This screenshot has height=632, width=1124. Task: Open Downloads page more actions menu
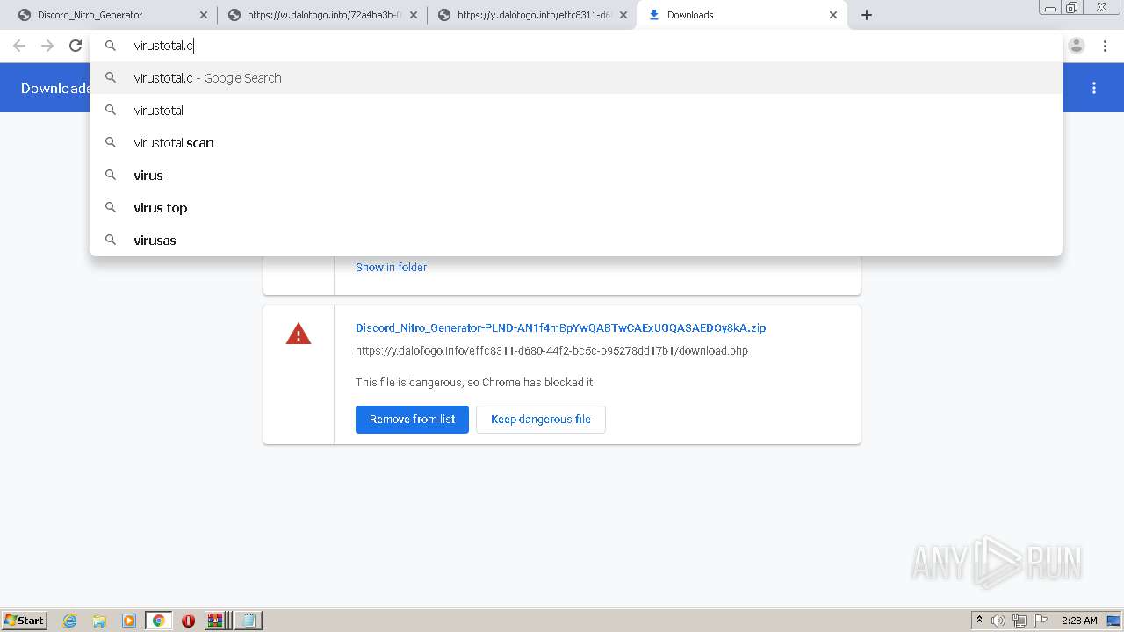click(1094, 88)
